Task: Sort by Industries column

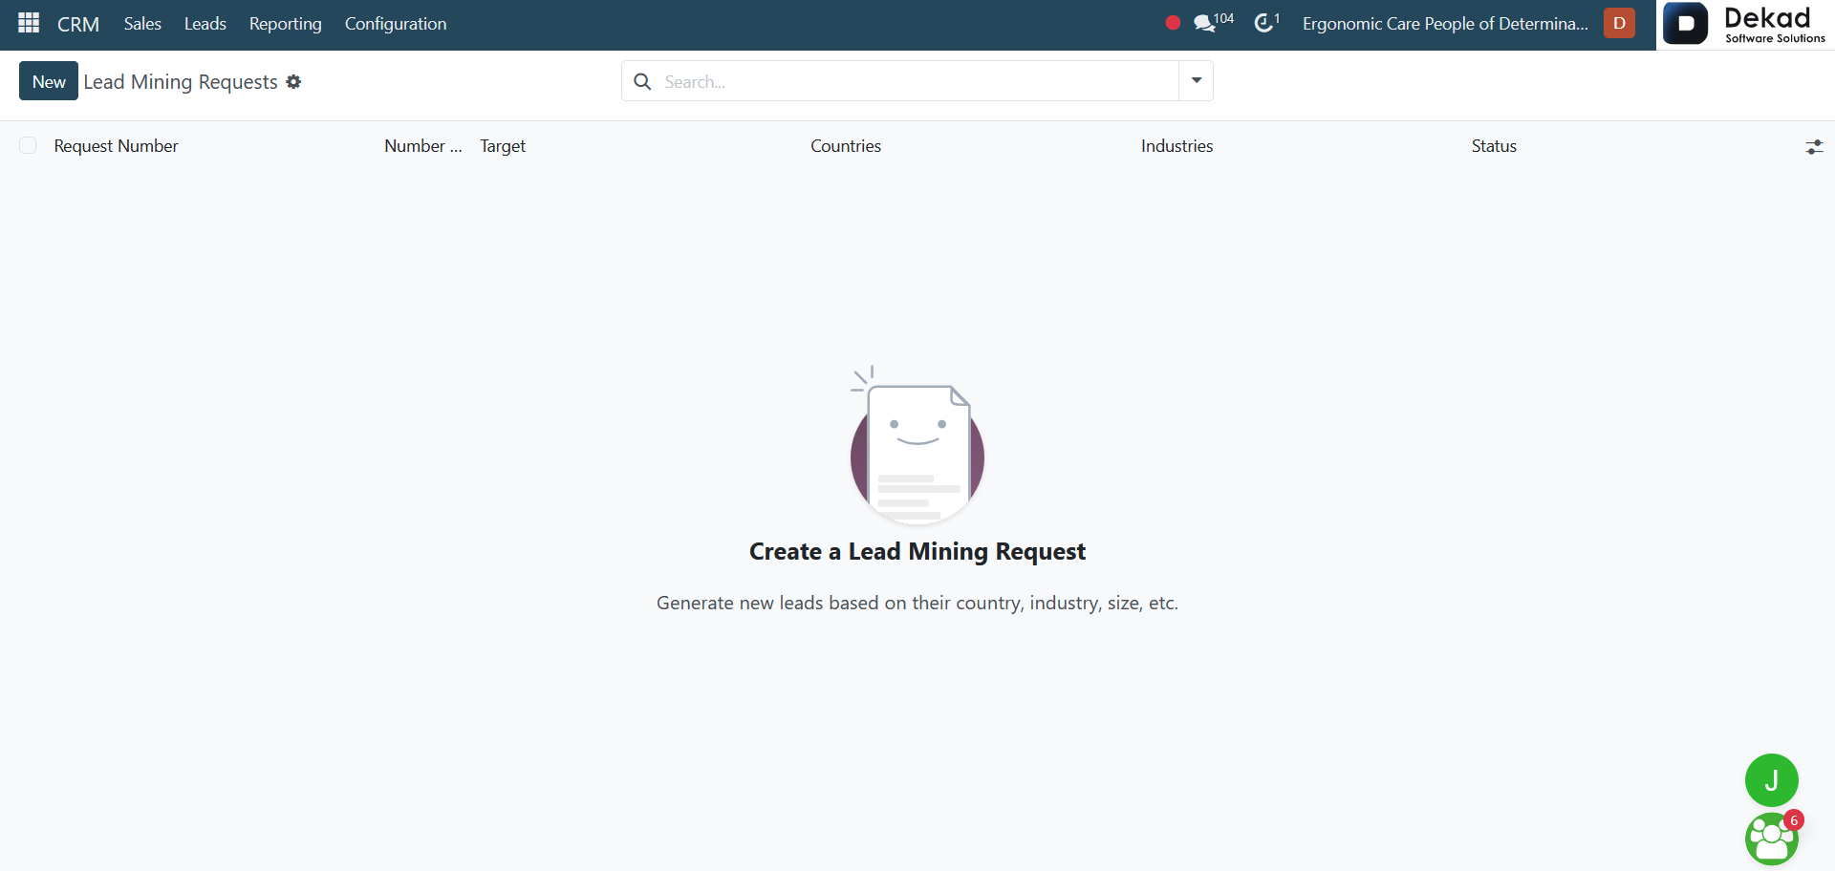Action: pos(1177,146)
